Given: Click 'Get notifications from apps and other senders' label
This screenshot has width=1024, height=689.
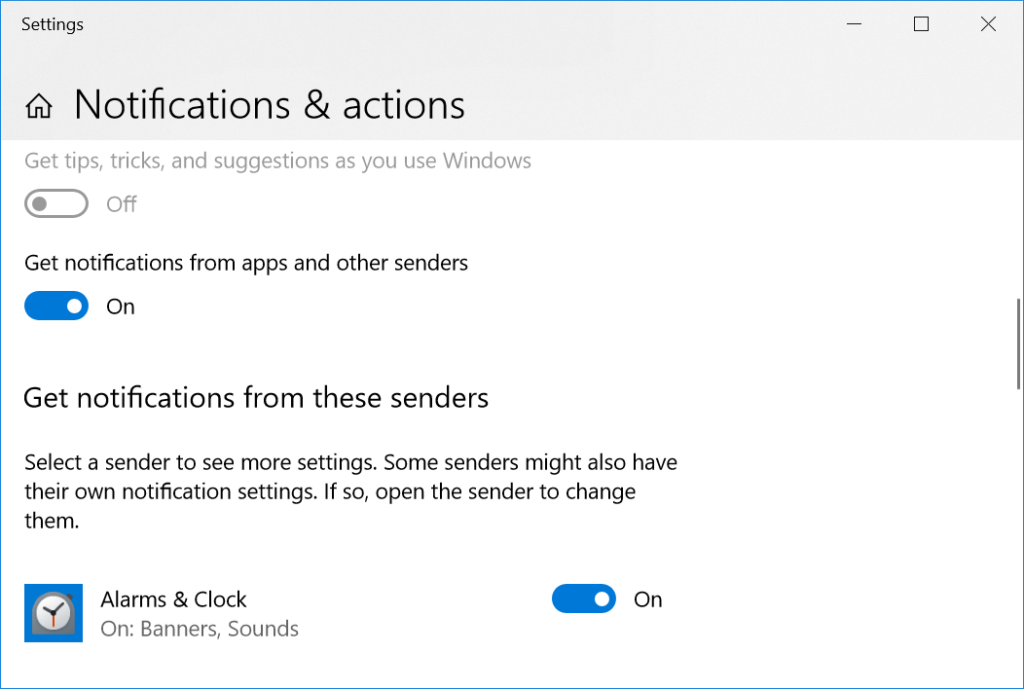Looking at the screenshot, I should [x=246, y=263].
